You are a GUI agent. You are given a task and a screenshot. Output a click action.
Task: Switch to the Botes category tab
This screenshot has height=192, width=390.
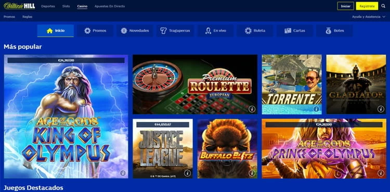point(334,31)
